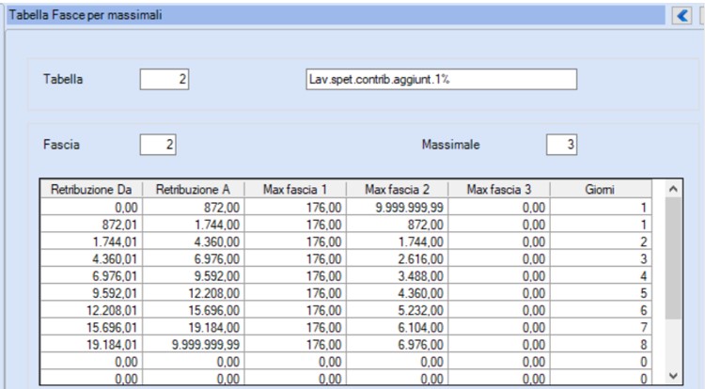Select the Max fascia 2 cell 6.104,00
The height and width of the screenshot is (389, 705).
397,327
